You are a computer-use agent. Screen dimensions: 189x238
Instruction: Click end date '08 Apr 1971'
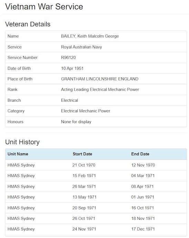click(142, 186)
